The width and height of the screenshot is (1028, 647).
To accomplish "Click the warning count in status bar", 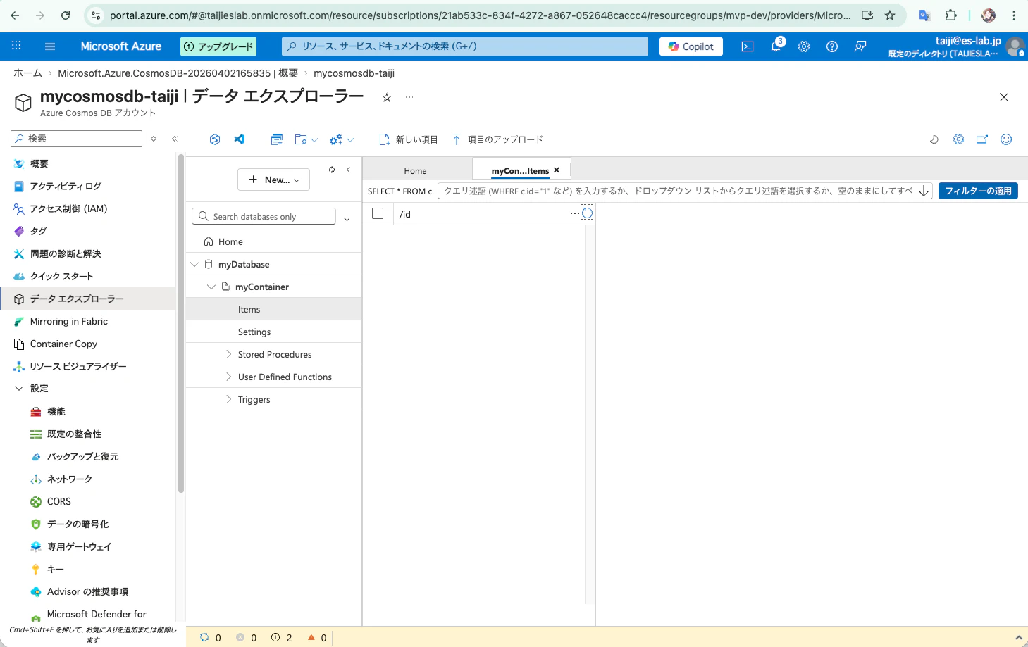I will point(317,638).
